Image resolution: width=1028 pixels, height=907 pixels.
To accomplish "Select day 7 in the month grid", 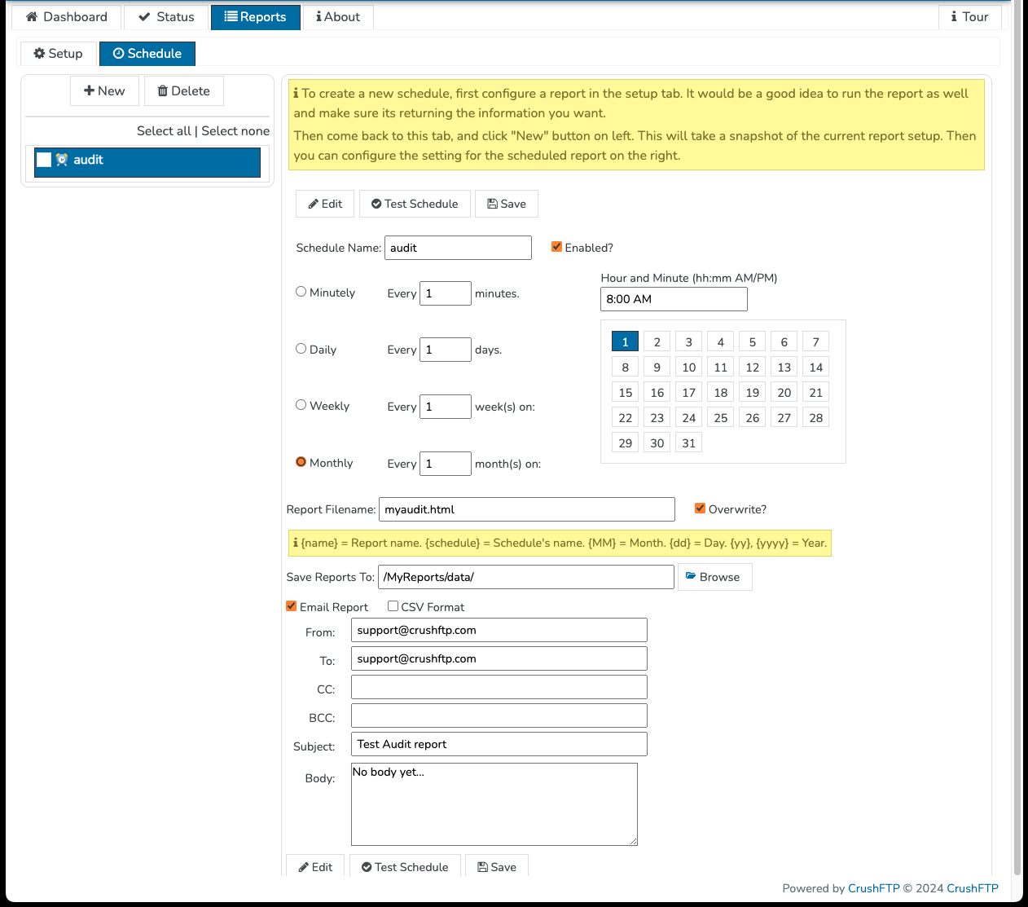I will (815, 342).
